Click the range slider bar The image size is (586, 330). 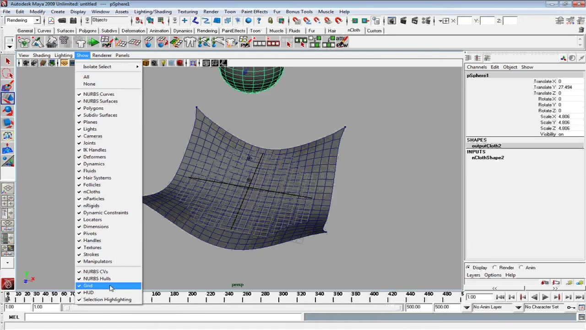[x=233, y=307]
